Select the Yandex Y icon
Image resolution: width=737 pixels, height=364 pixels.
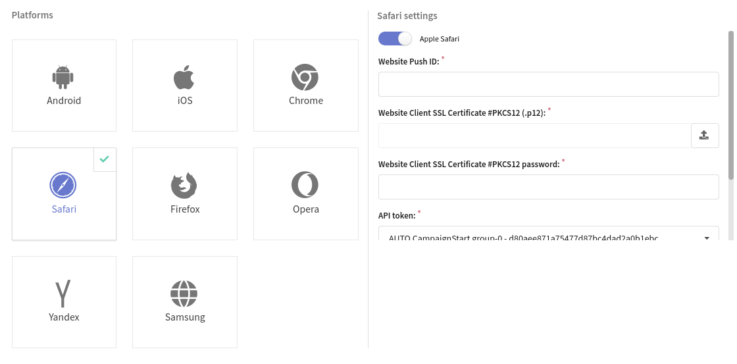point(63,294)
